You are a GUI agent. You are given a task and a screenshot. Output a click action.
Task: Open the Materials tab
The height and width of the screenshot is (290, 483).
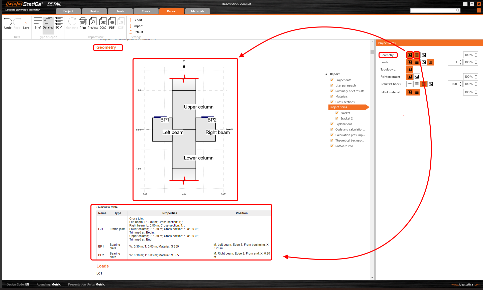[x=197, y=11]
